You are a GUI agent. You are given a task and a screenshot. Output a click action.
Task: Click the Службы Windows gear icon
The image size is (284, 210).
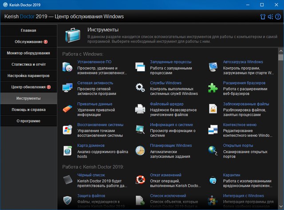[140, 88]
